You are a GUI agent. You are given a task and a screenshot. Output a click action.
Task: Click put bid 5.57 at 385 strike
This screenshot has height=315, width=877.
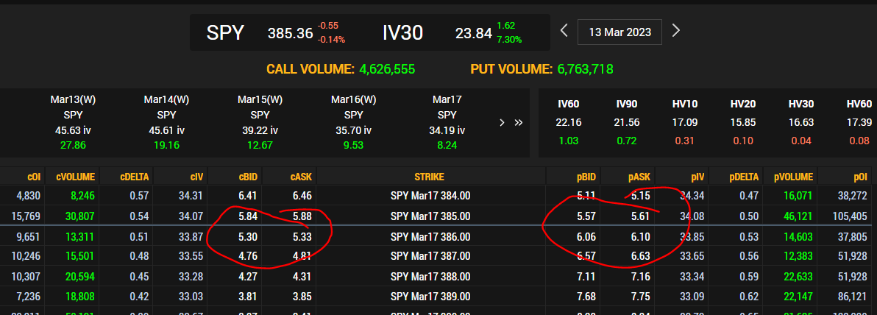click(585, 216)
